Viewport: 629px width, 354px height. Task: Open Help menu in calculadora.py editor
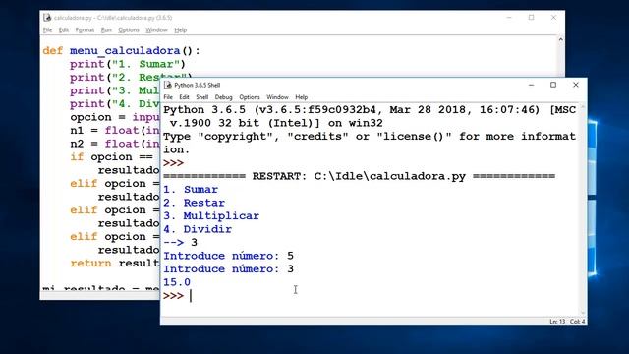click(181, 30)
